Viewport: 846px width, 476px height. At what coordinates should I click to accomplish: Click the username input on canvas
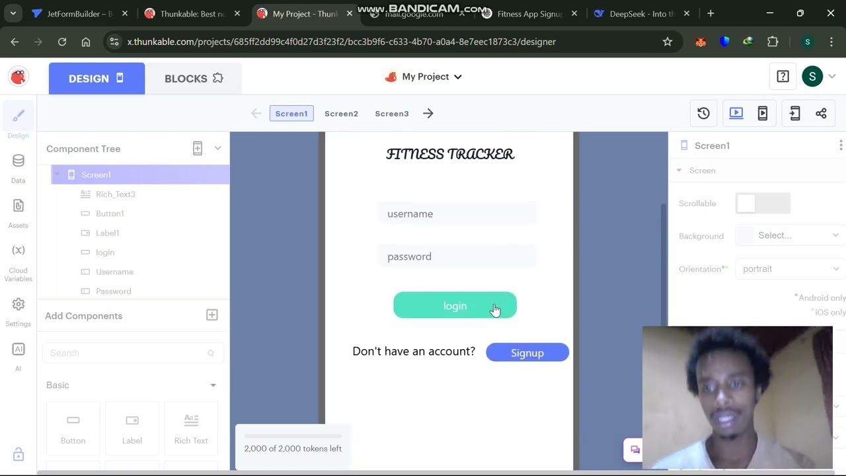click(x=457, y=214)
